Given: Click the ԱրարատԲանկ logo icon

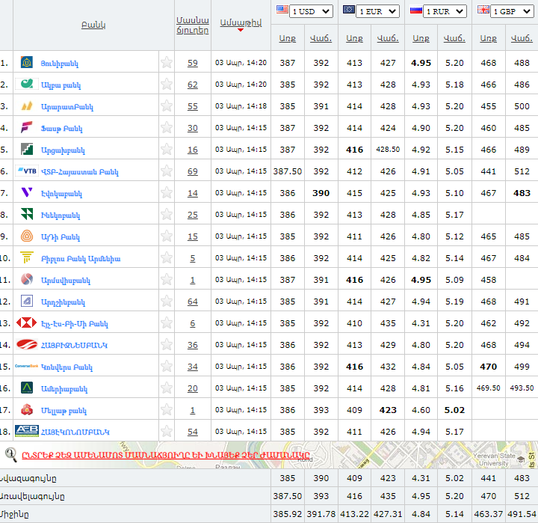Looking at the screenshot, I should tap(27, 105).
